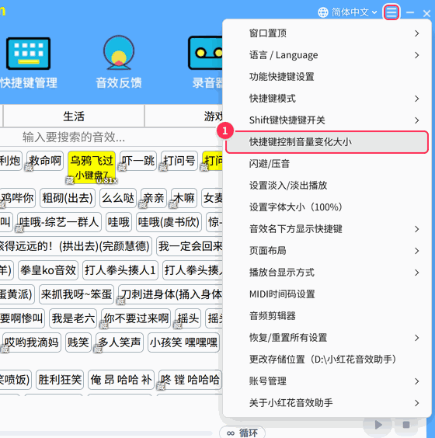Expand the 窗口置顶 submenu

(x=327, y=33)
